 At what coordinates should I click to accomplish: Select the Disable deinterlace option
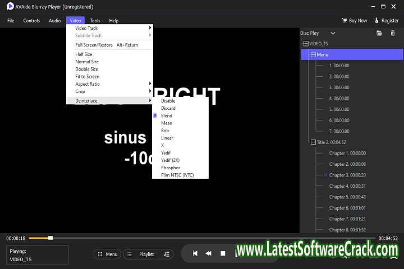point(180,101)
